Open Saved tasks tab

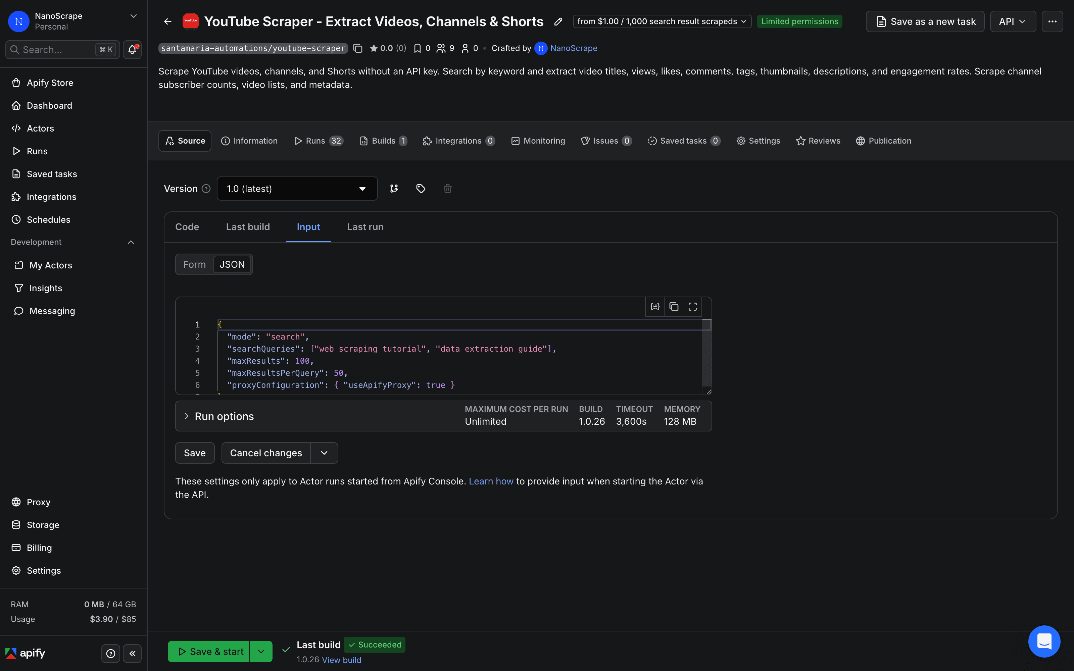tap(684, 141)
